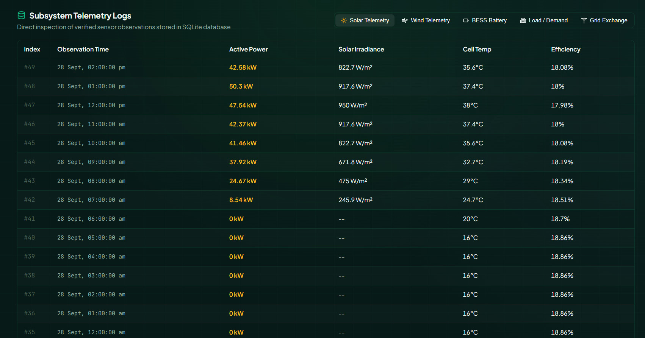The width and height of the screenshot is (645, 338).
Task: Click the Observation Time column header
Action: coord(83,49)
